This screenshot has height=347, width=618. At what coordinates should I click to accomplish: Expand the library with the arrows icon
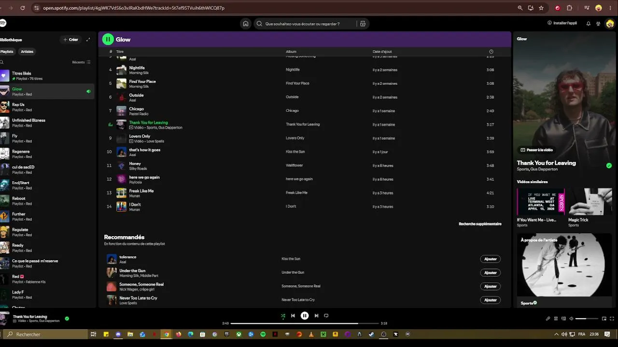(x=88, y=40)
